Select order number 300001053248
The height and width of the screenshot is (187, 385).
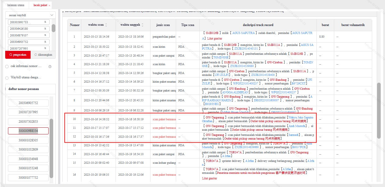[x=28, y=168]
